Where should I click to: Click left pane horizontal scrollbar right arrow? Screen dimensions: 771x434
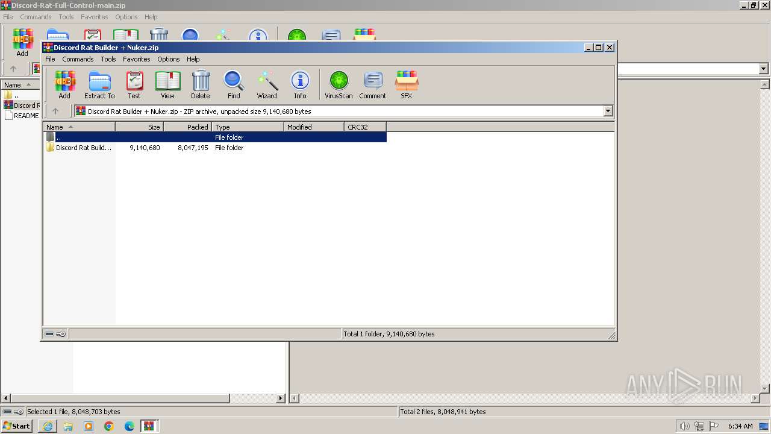click(281, 398)
